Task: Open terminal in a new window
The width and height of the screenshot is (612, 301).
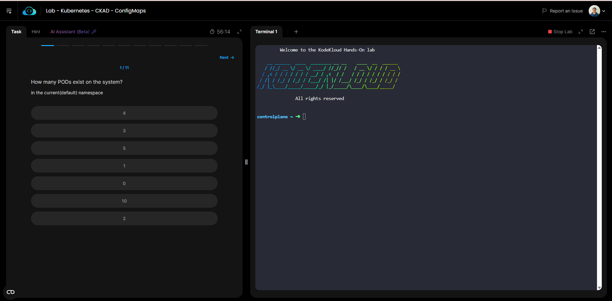Action: click(x=592, y=32)
